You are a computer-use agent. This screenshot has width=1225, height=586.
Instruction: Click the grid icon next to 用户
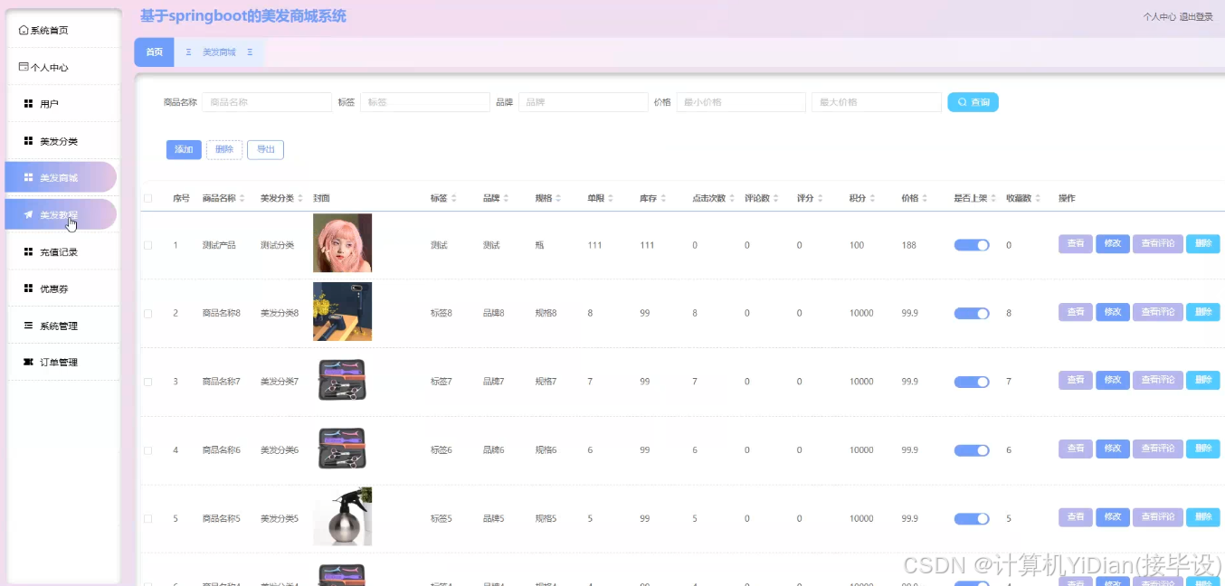pos(28,104)
